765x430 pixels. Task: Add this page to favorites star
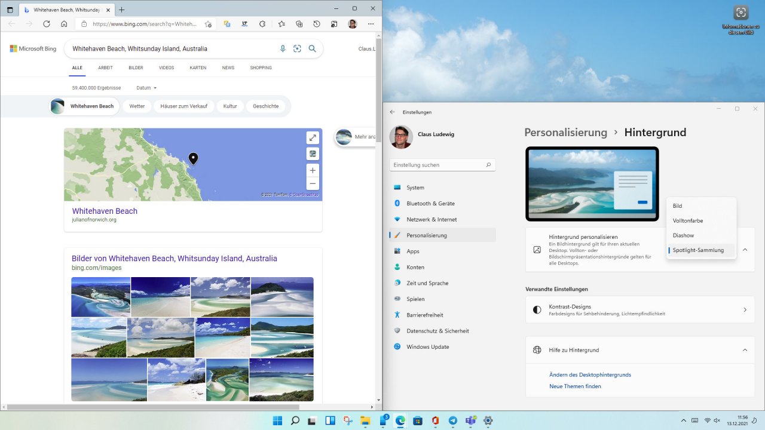tap(208, 24)
